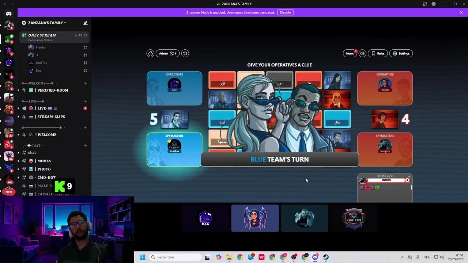
Task: Click the blue team SPYMASTERS panel
Action: click(174, 149)
